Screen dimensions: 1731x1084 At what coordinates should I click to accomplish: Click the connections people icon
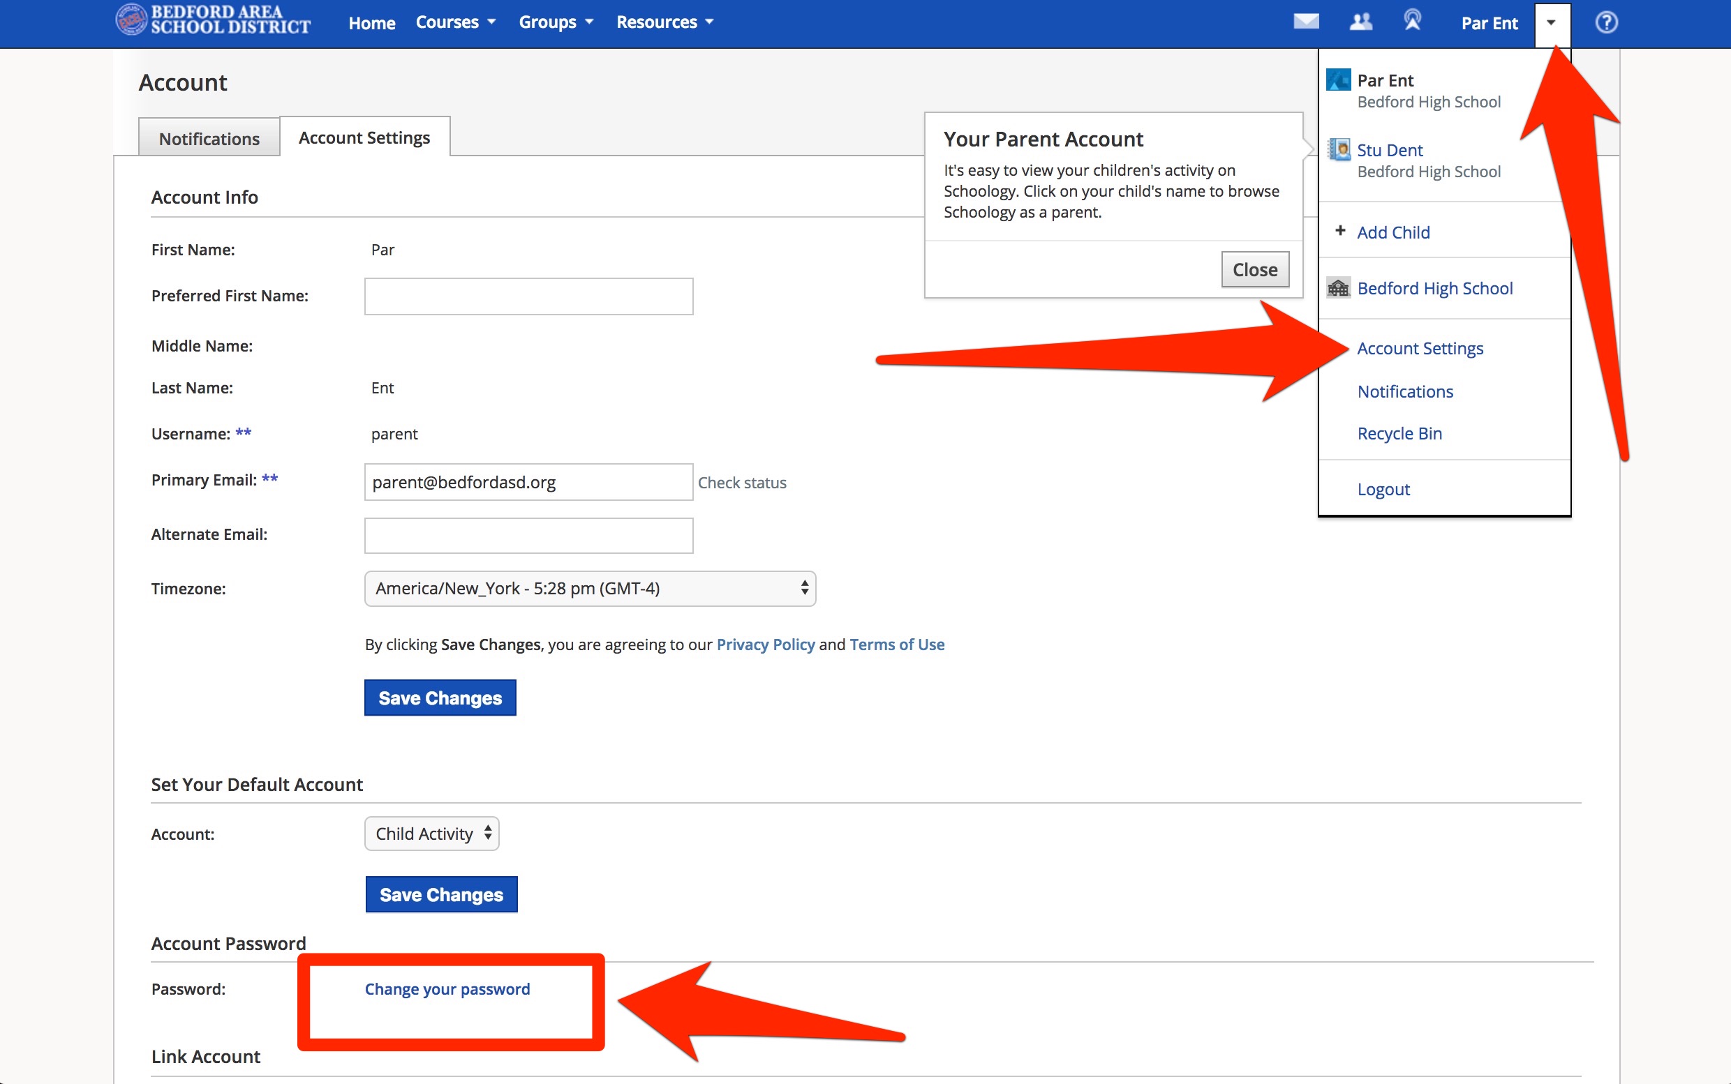point(1360,22)
